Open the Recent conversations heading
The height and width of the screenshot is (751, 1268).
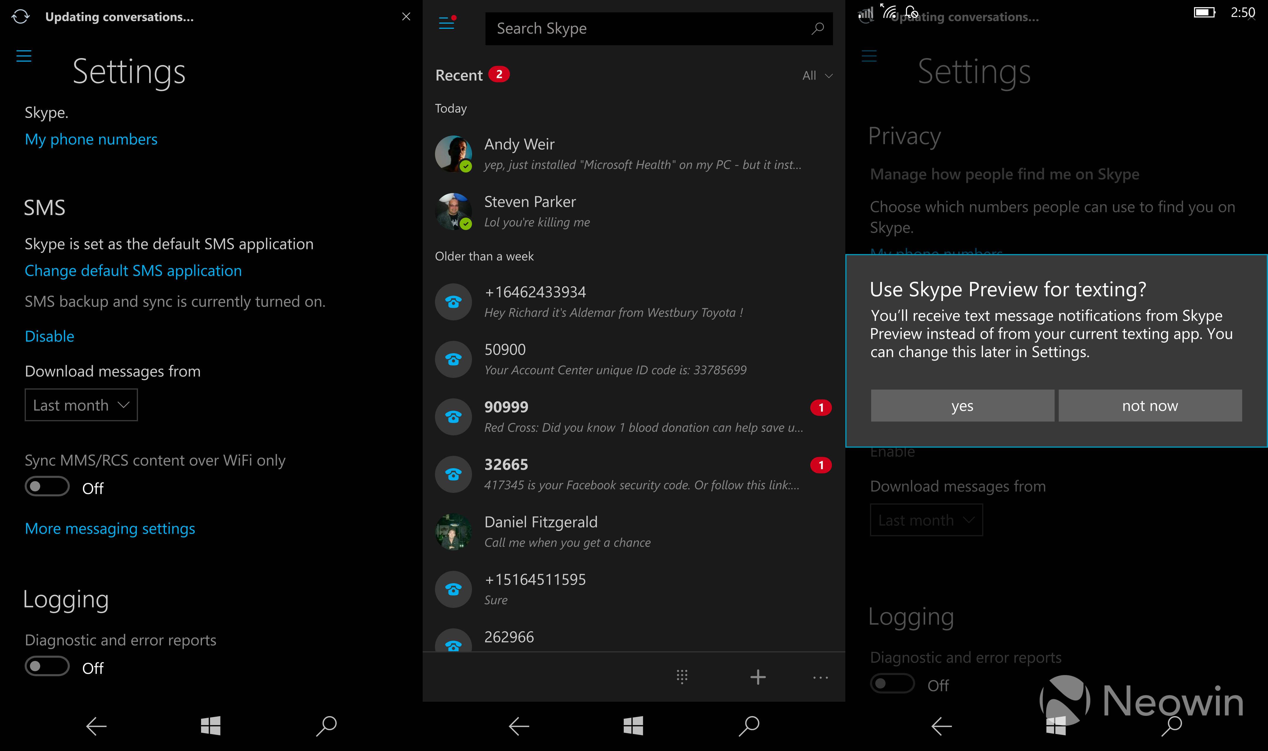(459, 75)
